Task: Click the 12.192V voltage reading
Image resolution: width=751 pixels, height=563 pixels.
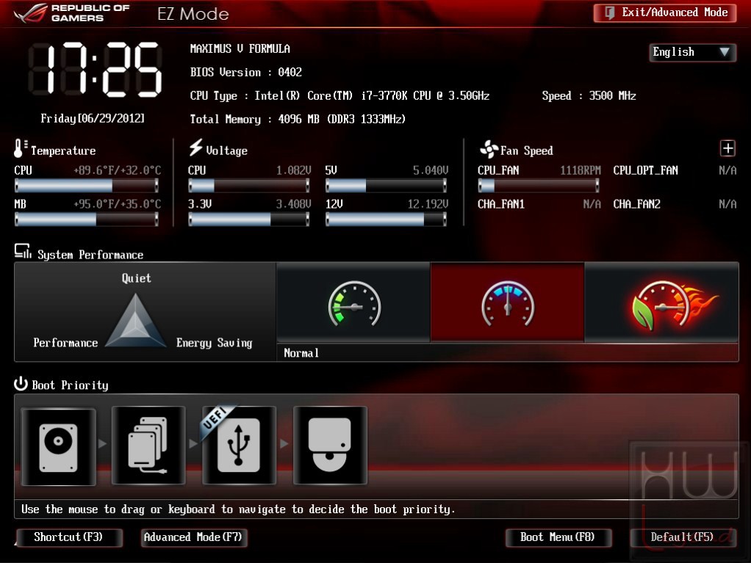Action: point(428,204)
